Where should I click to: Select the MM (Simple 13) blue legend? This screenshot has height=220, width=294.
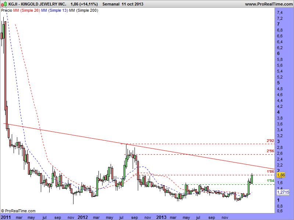coord(54,11)
